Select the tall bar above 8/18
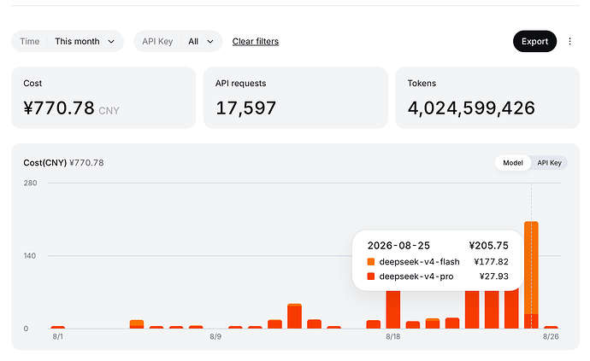This screenshot has width=590, height=361. click(x=393, y=309)
